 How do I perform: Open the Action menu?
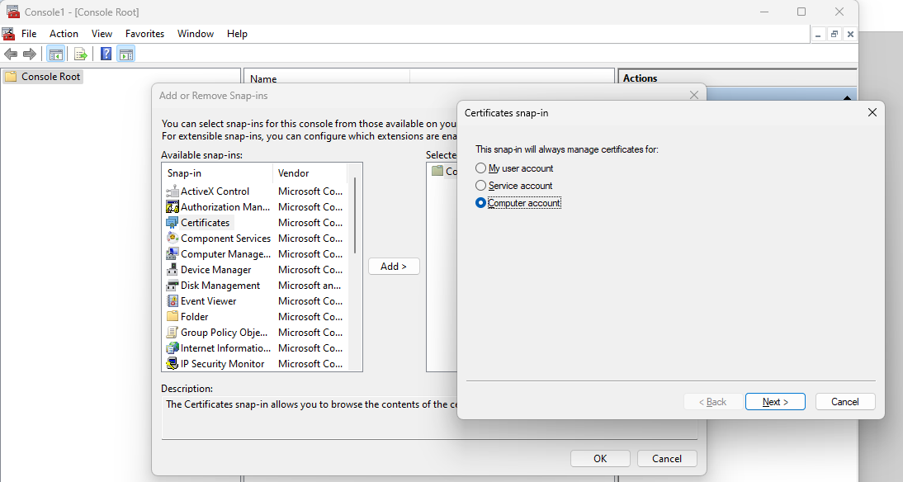tap(64, 33)
